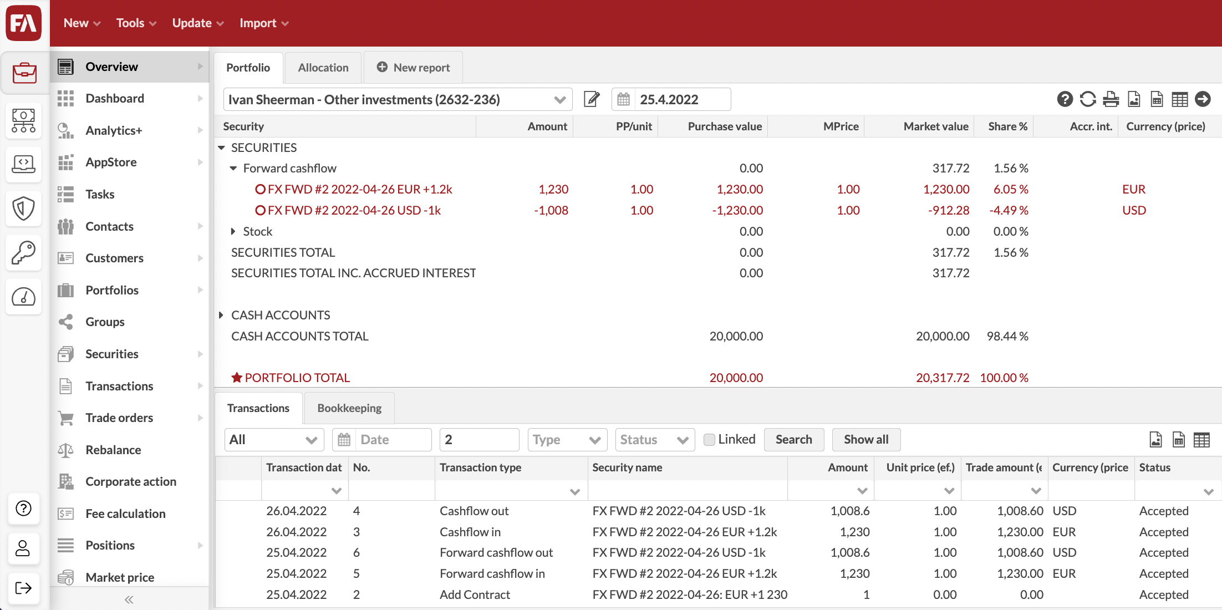Click the spreadsheet export icon in the portfolio toolbar
The width and height of the screenshot is (1222, 610).
(x=1157, y=99)
